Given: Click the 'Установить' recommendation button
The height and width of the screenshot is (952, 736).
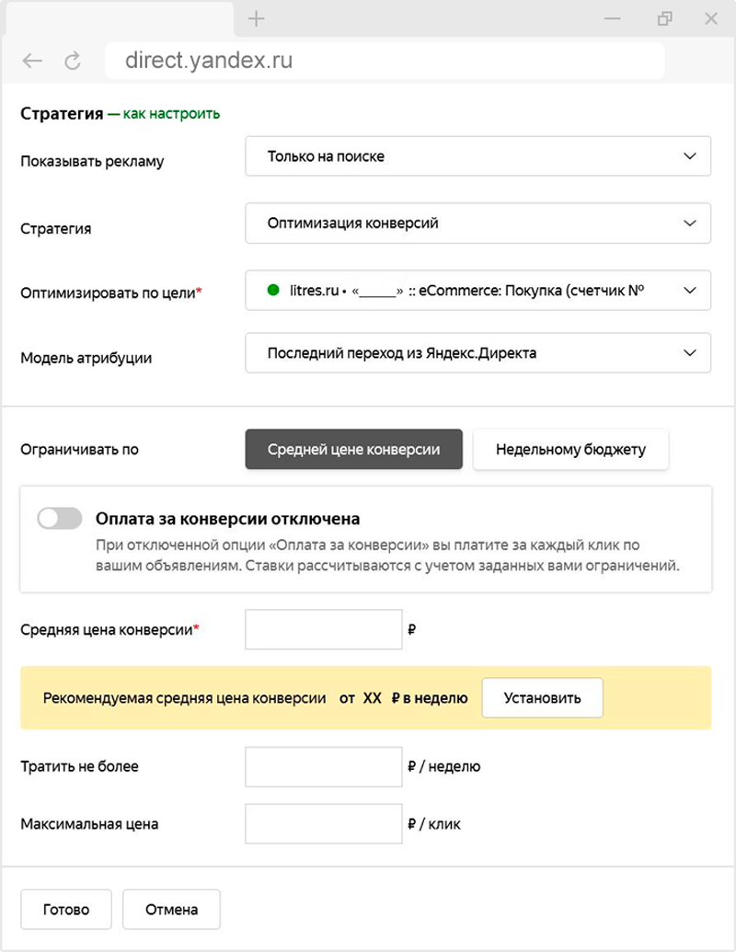Looking at the screenshot, I should 543,698.
